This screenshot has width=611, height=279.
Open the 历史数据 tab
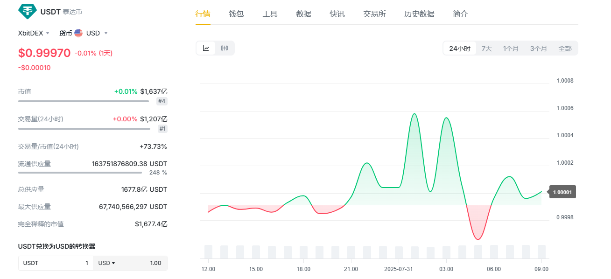click(x=419, y=14)
